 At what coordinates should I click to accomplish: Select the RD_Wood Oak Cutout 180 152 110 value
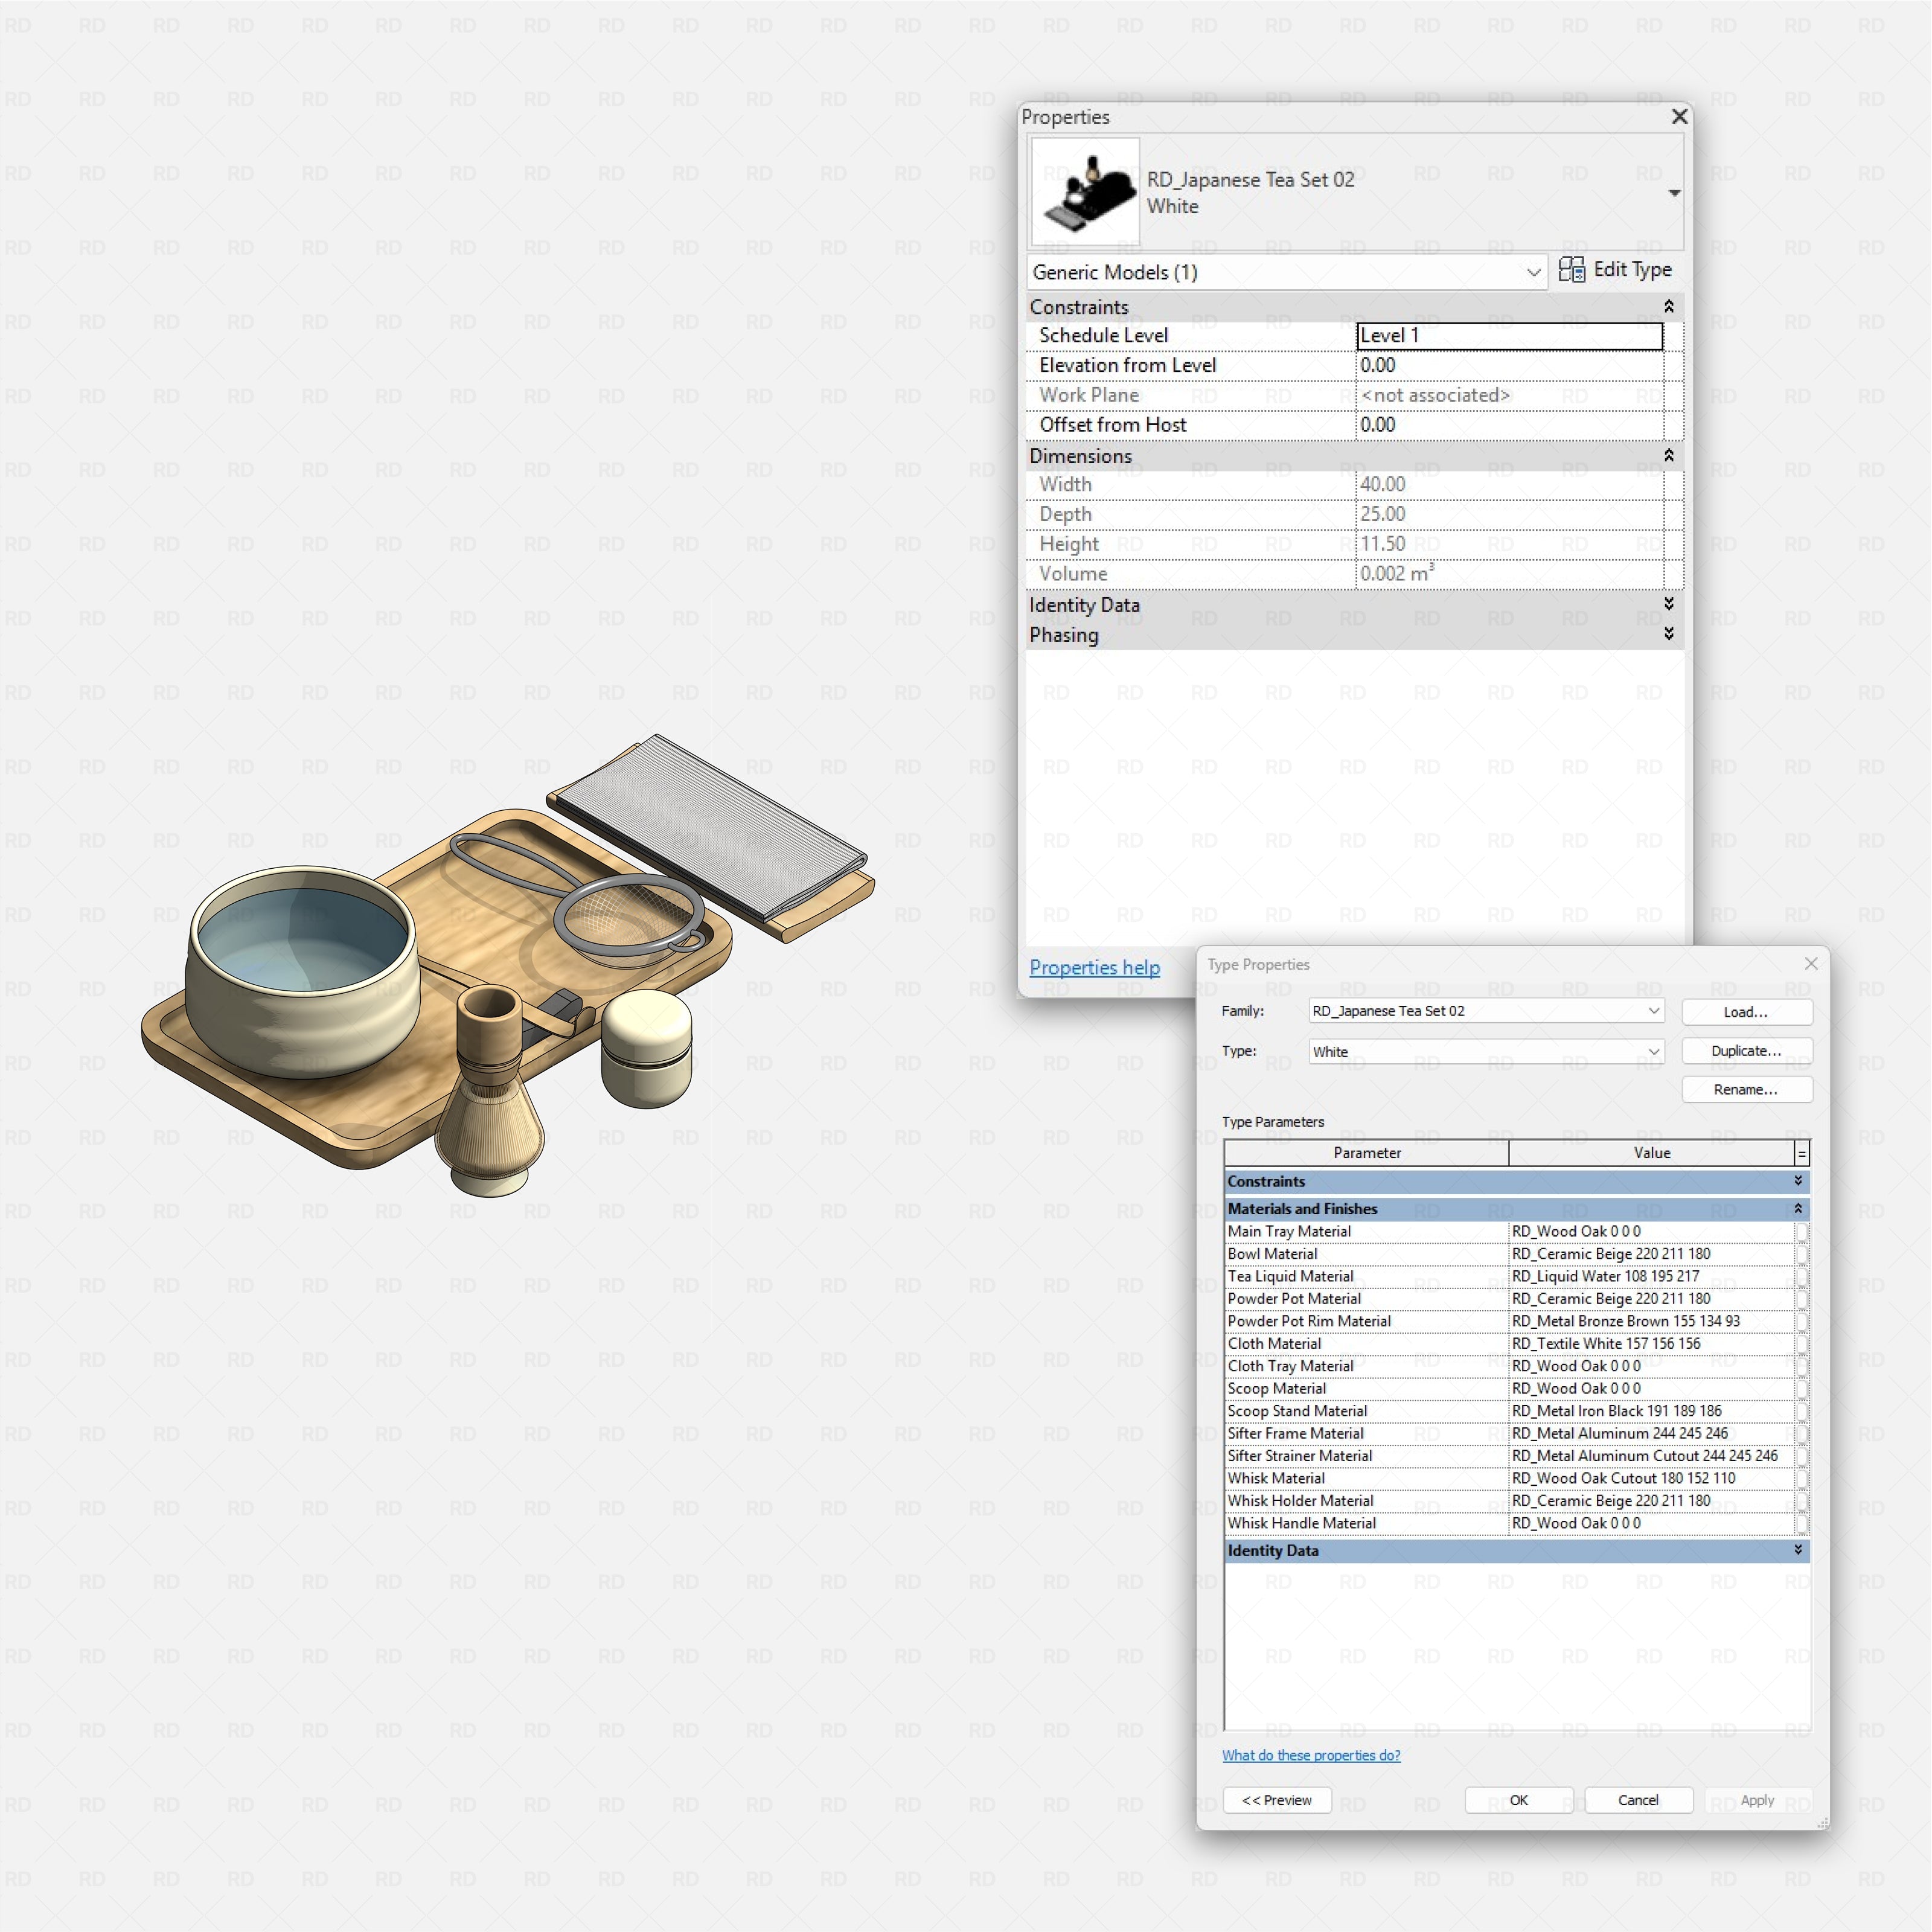1652,1479
